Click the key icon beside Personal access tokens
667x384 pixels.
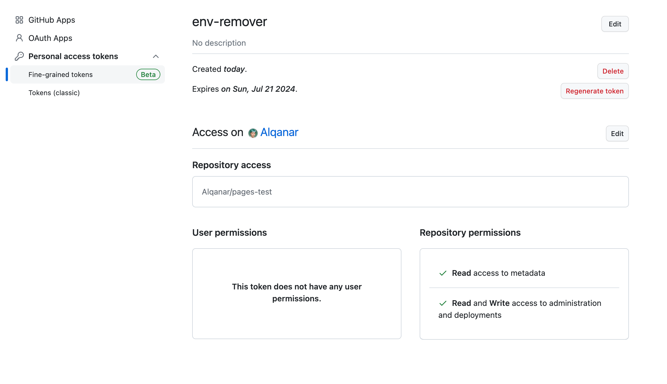coord(19,56)
